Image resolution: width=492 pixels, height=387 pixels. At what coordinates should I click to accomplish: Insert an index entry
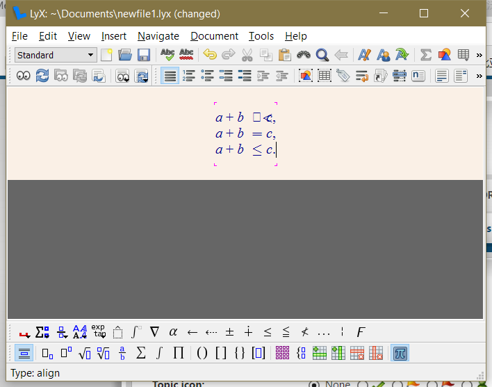coord(400,76)
